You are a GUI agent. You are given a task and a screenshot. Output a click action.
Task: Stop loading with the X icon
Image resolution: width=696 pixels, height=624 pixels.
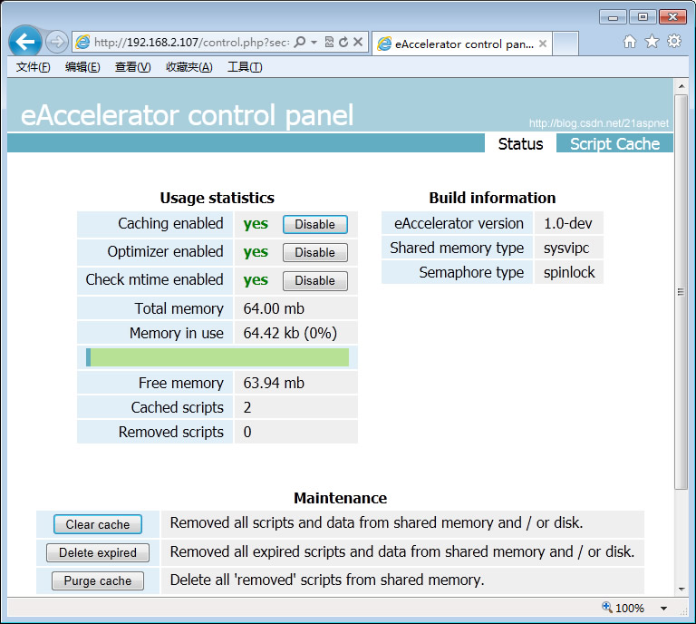(x=358, y=43)
